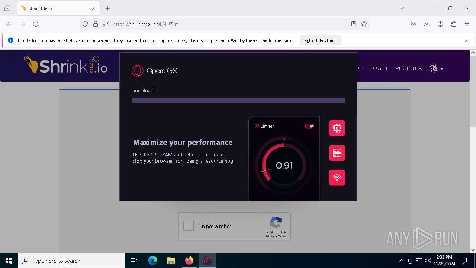Click the Refresh Firefox button
The height and width of the screenshot is (268, 476).
coord(320,41)
